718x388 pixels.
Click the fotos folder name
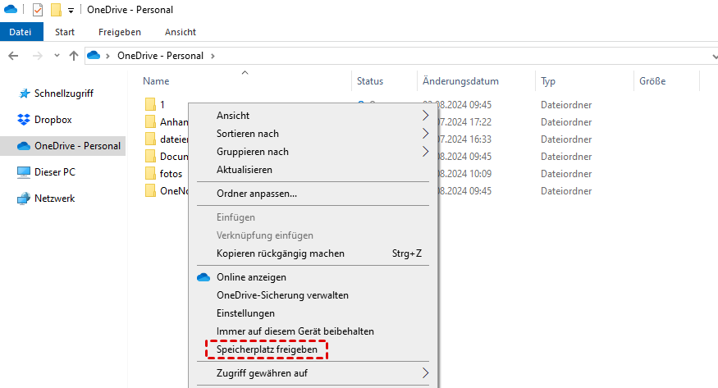click(x=171, y=174)
